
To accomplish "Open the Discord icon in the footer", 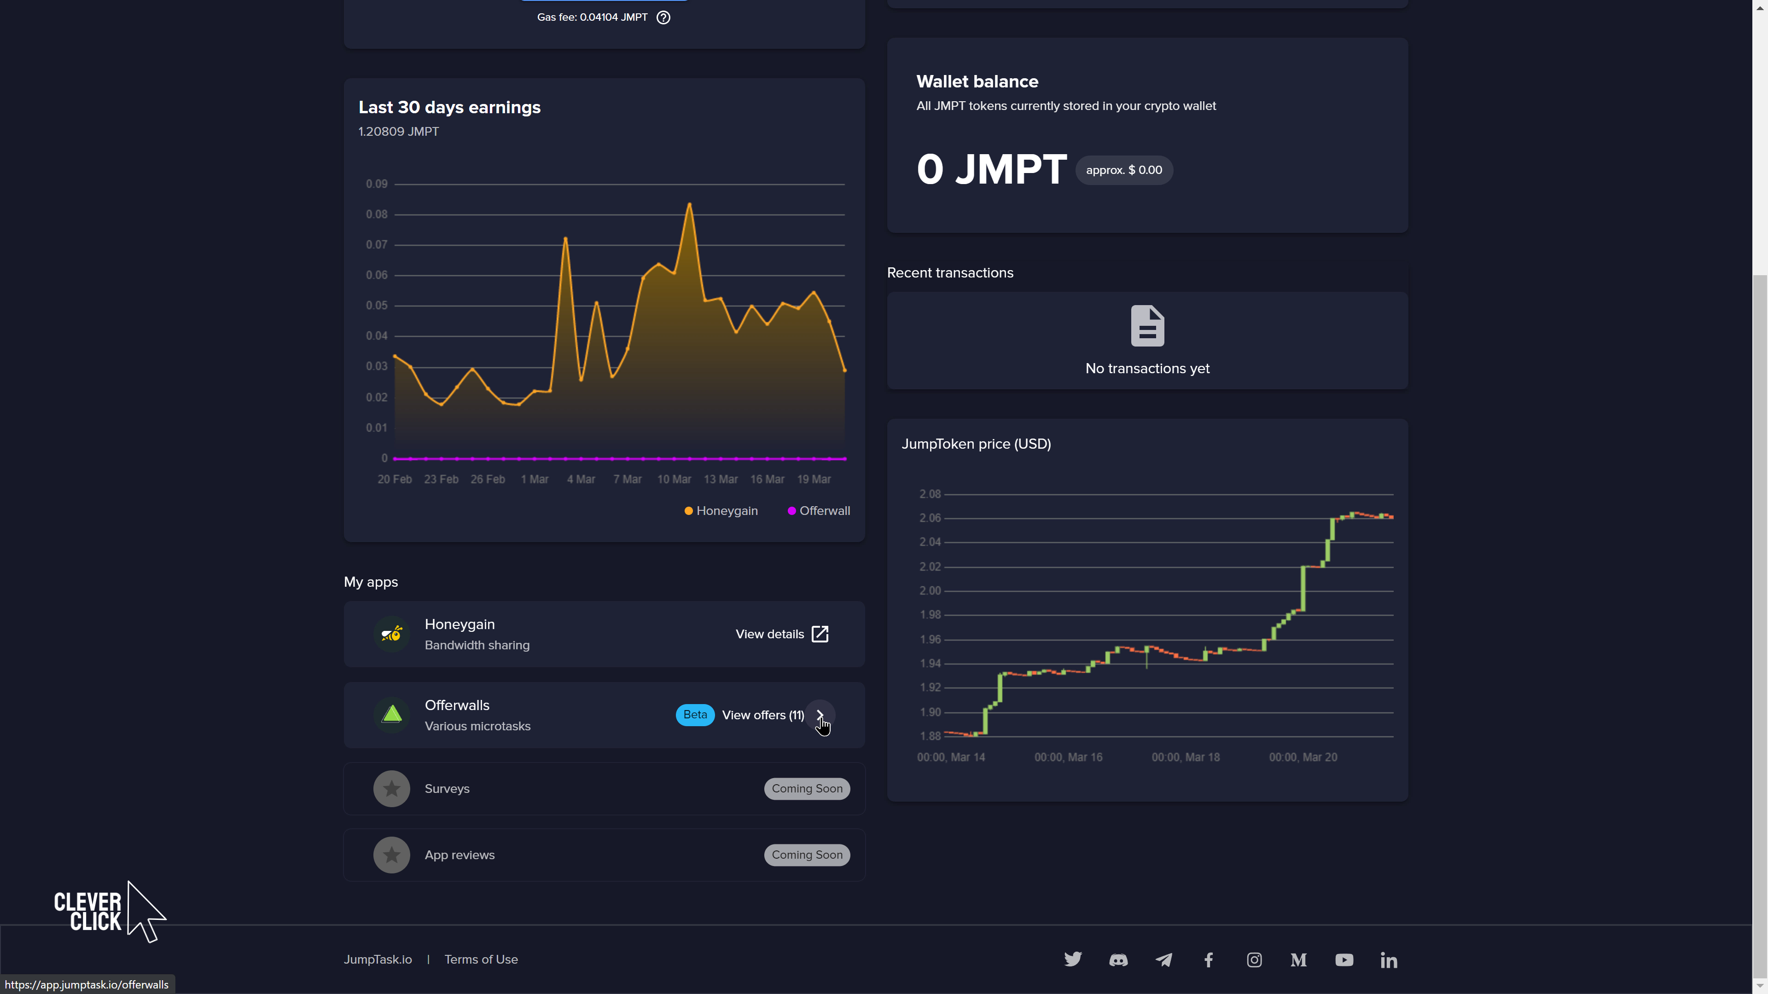I will tap(1118, 959).
